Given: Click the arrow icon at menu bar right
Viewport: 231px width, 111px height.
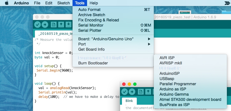Looking at the screenshot, I should [227, 3].
